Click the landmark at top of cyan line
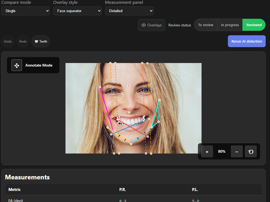Screen dimensions: 270x202 tap(160, 100)
